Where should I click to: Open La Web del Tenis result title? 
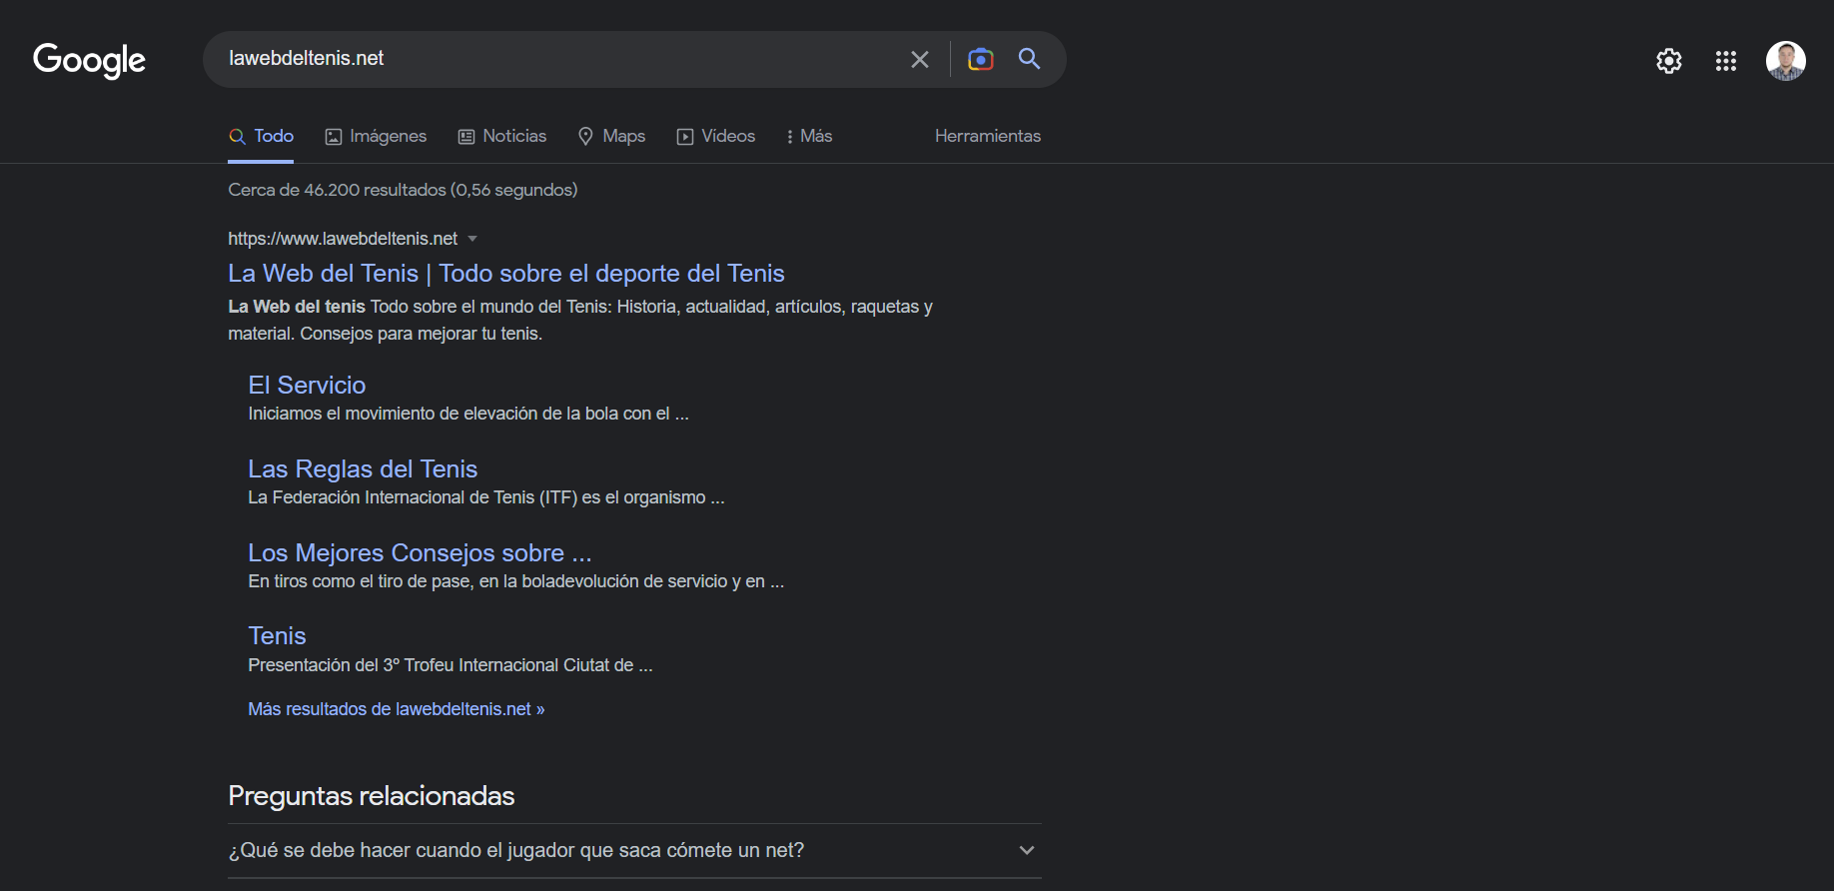(506, 274)
